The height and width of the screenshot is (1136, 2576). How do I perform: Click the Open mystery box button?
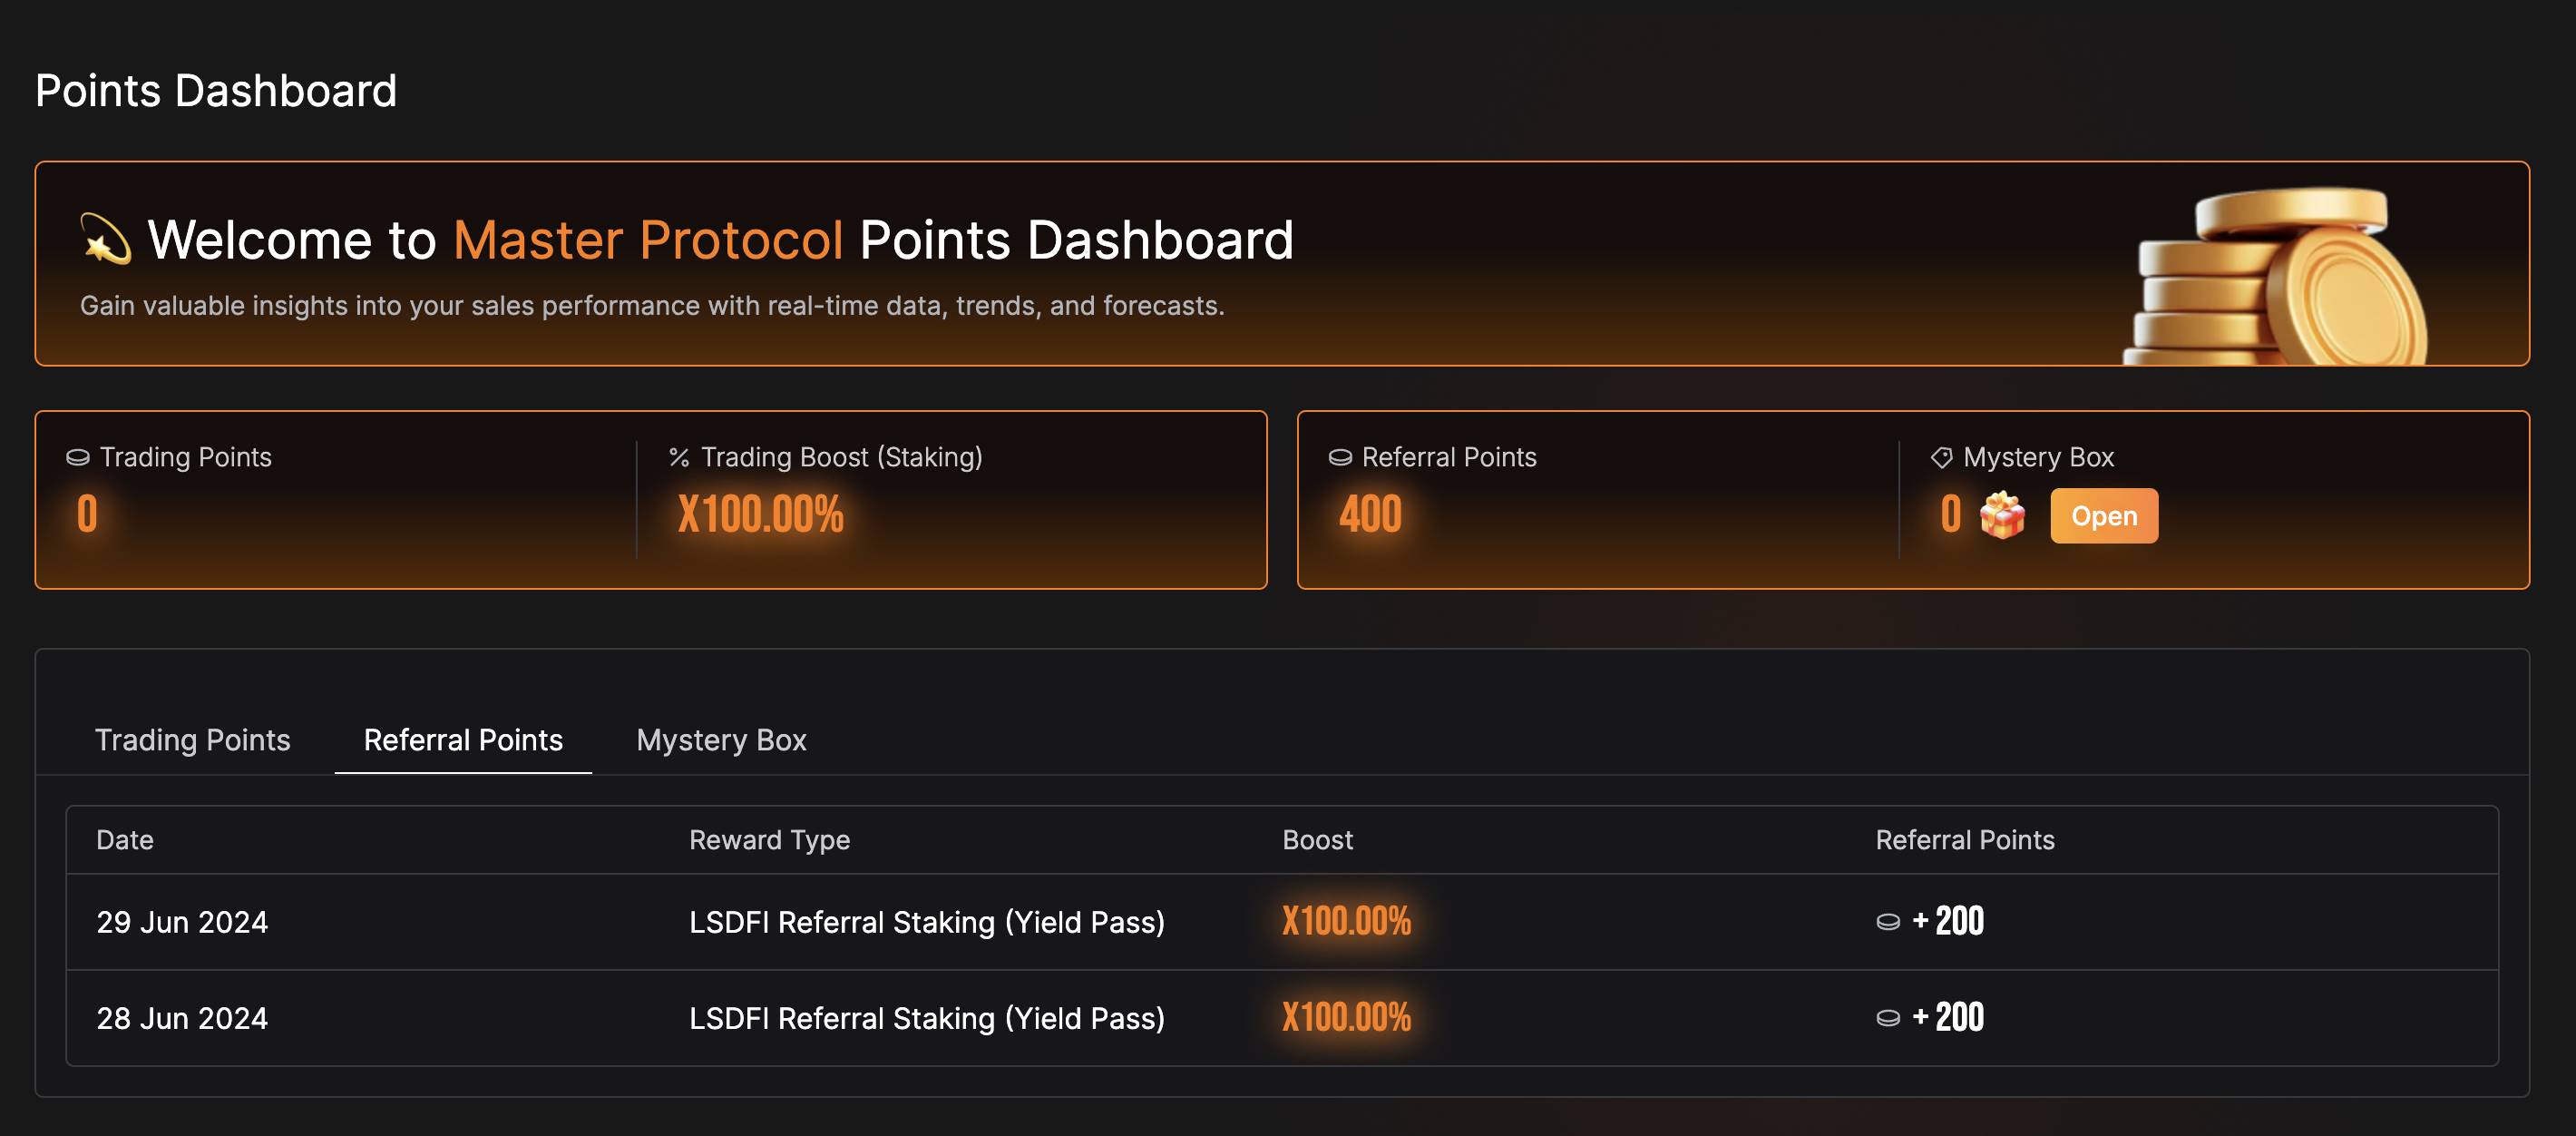2104,516
